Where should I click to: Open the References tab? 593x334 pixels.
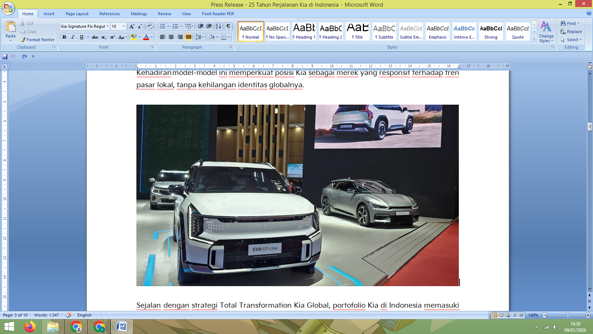click(110, 14)
